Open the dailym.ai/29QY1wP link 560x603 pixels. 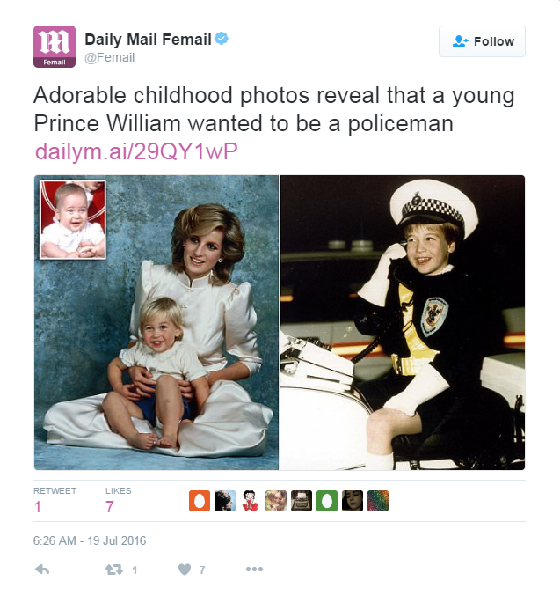coord(136,151)
